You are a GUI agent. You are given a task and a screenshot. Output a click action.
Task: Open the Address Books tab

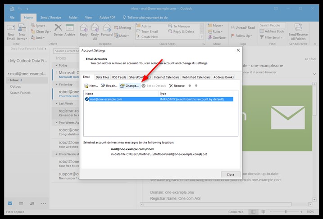pos(223,77)
